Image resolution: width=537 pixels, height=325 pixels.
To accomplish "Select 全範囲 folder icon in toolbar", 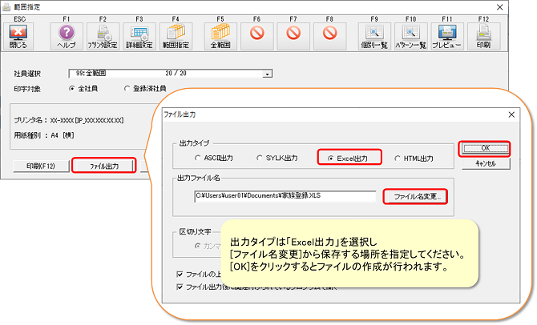I will 222,34.
